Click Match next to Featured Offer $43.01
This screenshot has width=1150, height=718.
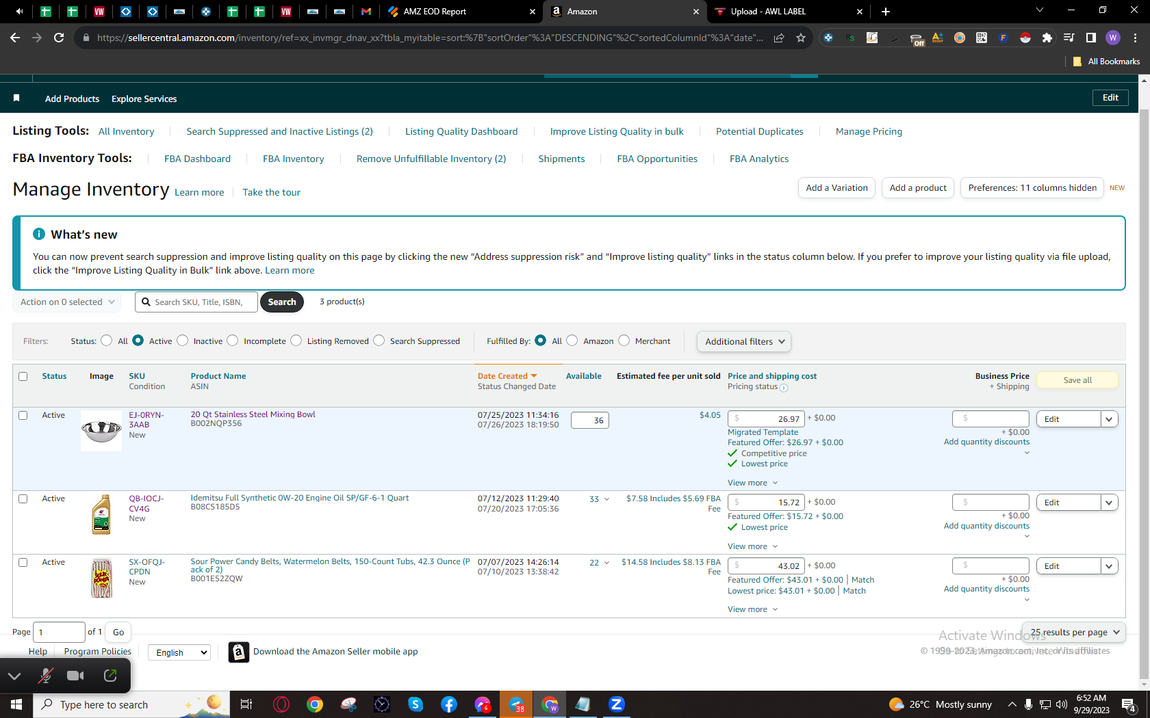[862, 580]
